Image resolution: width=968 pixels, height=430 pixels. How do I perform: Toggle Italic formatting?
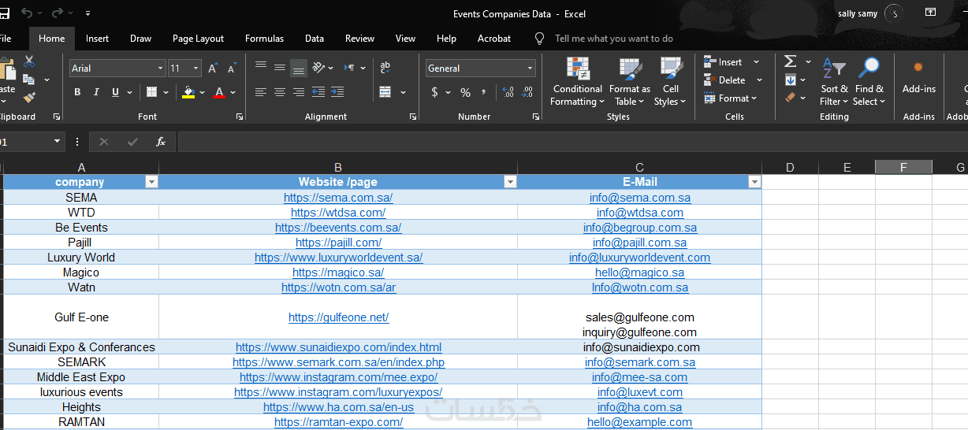point(97,92)
